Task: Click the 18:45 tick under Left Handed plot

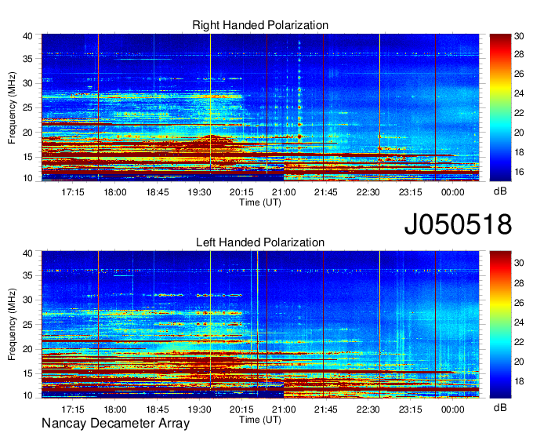Action: pyautogui.click(x=158, y=409)
